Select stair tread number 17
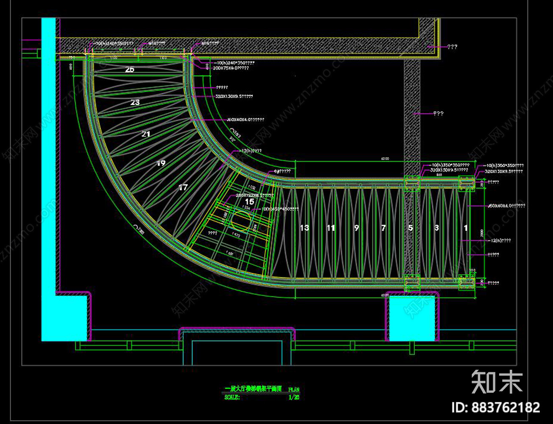Viewport: 553px width, 424px height. tap(183, 187)
